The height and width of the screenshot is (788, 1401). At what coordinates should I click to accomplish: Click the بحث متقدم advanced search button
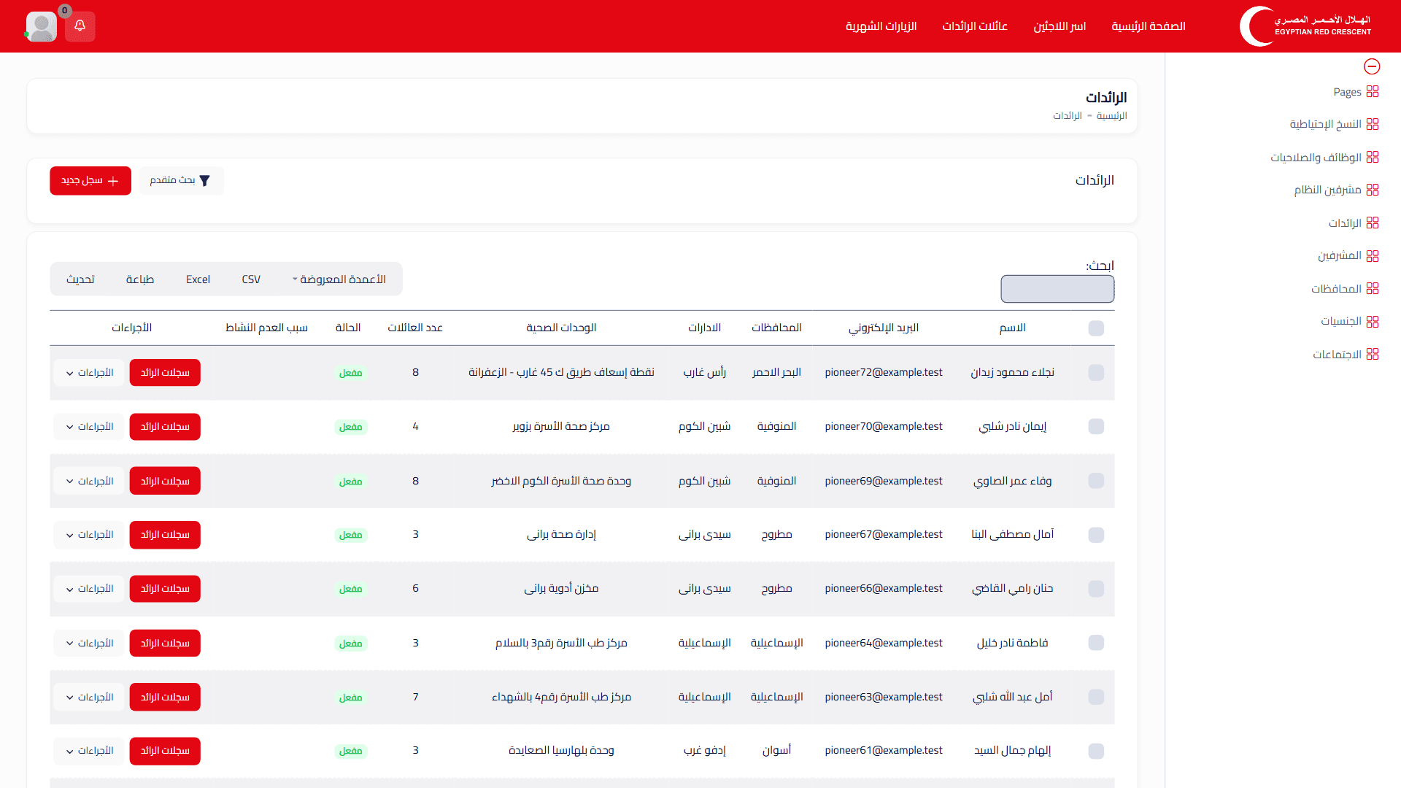point(181,181)
